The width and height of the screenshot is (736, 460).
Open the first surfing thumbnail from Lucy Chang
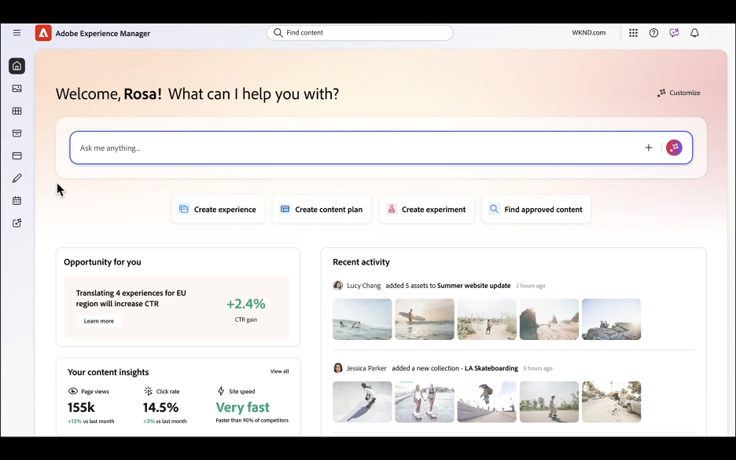click(x=362, y=319)
